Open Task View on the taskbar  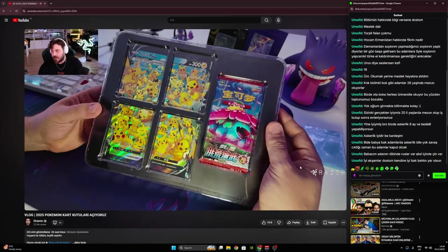tap(220, 248)
